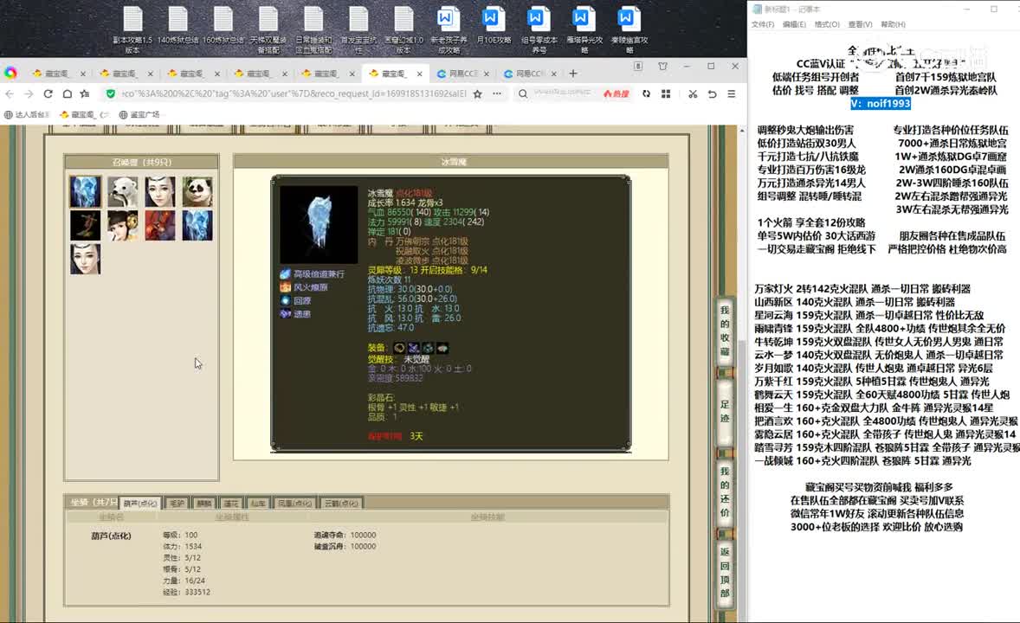Image resolution: width=1020 pixels, height=623 pixels.
Task: Click the browser skin shirt icon
Action: 663,67
